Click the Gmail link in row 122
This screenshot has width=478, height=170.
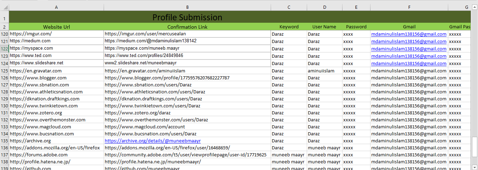point(409,49)
